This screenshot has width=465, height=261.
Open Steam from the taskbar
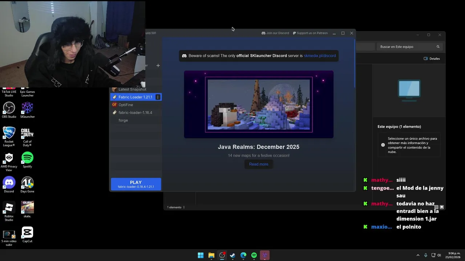point(232,255)
